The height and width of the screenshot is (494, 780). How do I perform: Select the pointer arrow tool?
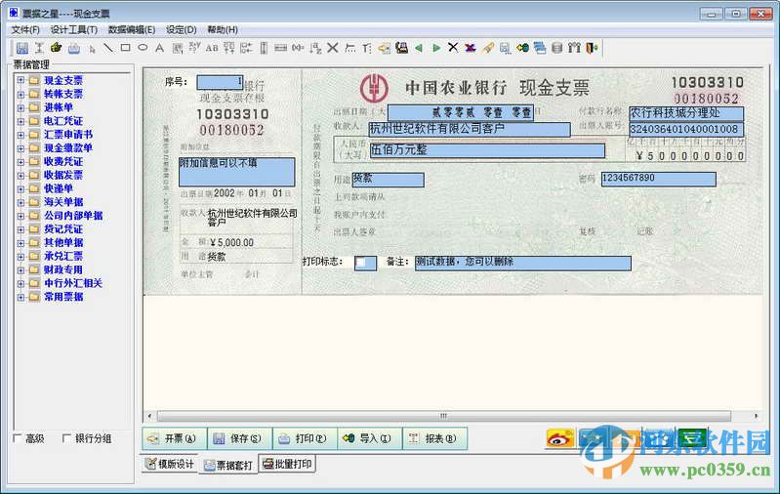(92, 48)
